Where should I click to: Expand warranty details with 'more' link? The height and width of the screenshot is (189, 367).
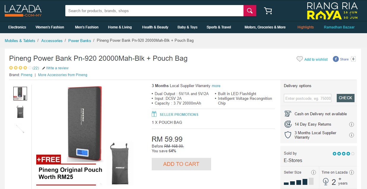216,86
